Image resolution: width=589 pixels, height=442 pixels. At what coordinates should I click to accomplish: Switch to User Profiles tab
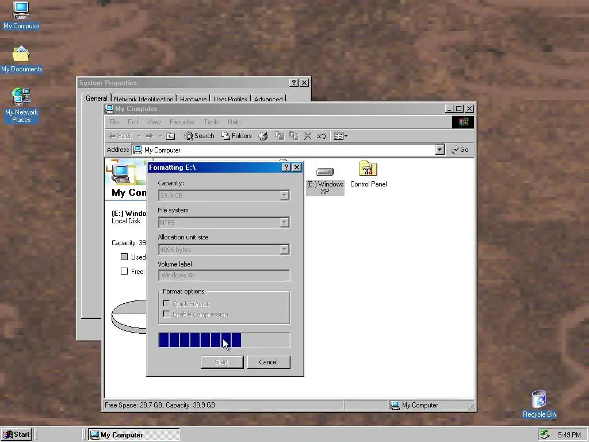coord(230,99)
